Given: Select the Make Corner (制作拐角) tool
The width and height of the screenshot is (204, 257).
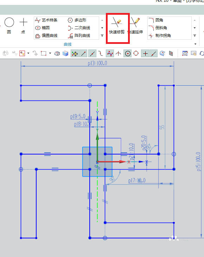Looking at the screenshot, I should point(160,35).
